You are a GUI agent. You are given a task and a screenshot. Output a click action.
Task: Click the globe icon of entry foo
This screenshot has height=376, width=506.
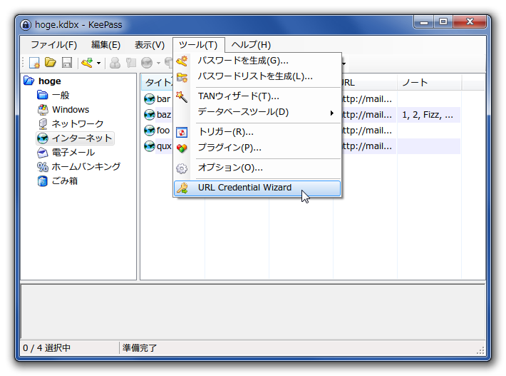point(149,131)
